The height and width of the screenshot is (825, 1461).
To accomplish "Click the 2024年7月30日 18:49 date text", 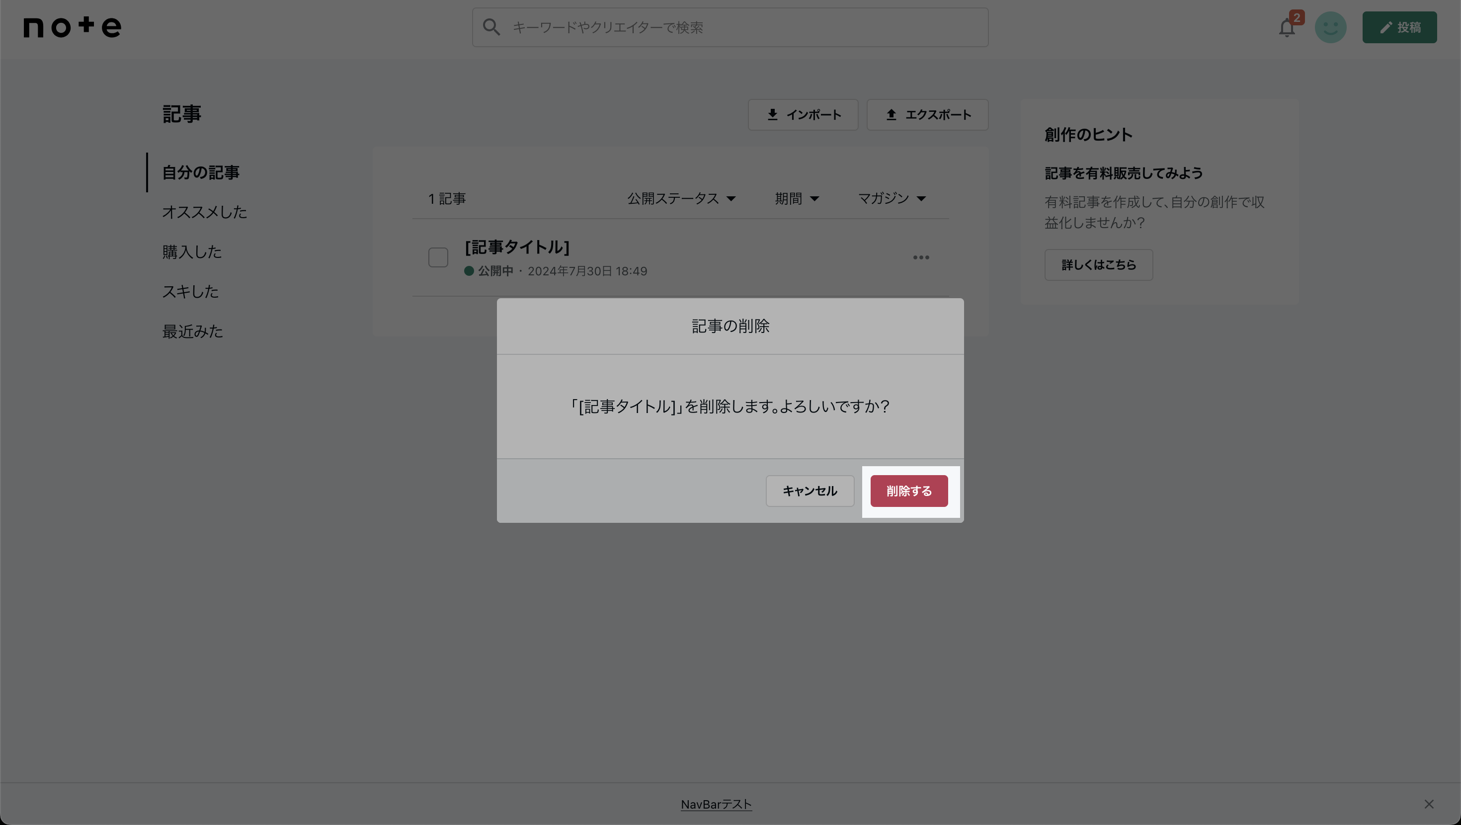I will [x=587, y=271].
